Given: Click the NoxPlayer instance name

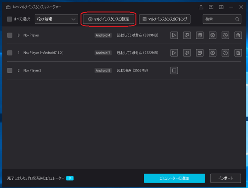Looking at the screenshot, I should (31, 35).
